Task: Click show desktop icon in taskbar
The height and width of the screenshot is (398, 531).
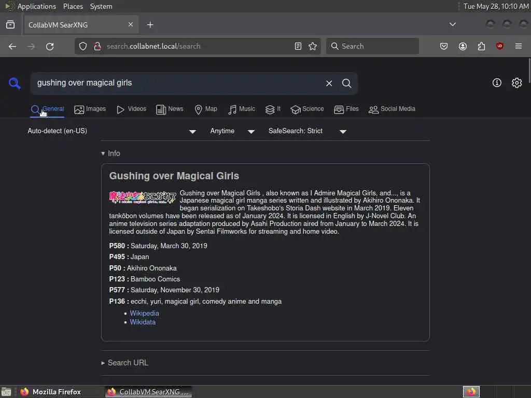Action: pyautogui.click(x=6, y=392)
